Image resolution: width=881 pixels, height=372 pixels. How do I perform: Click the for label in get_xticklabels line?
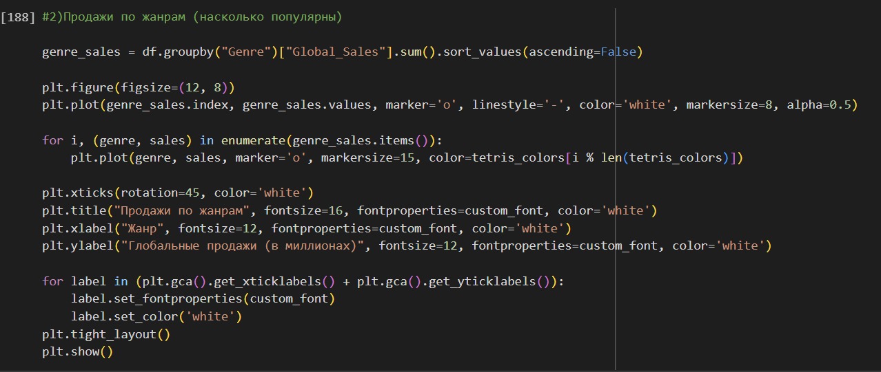click(x=303, y=281)
